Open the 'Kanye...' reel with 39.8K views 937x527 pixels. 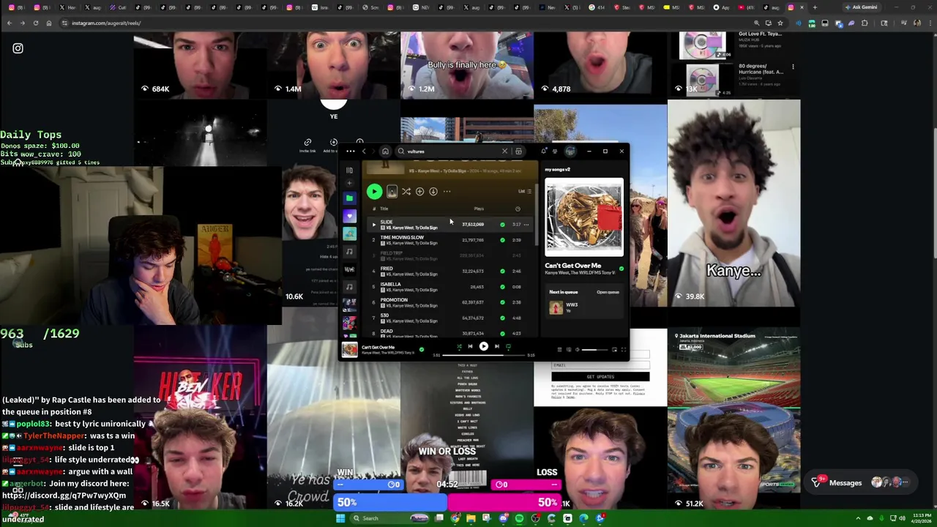pos(733,203)
